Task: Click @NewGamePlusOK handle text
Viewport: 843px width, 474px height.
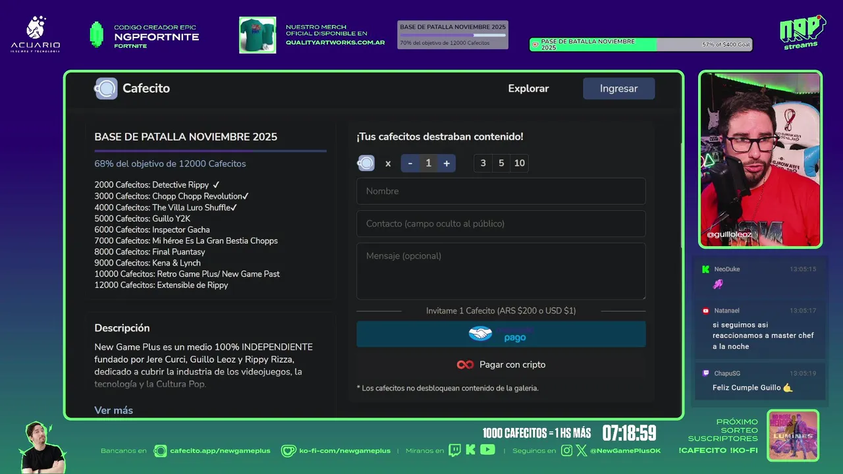Action: [626, 451]
